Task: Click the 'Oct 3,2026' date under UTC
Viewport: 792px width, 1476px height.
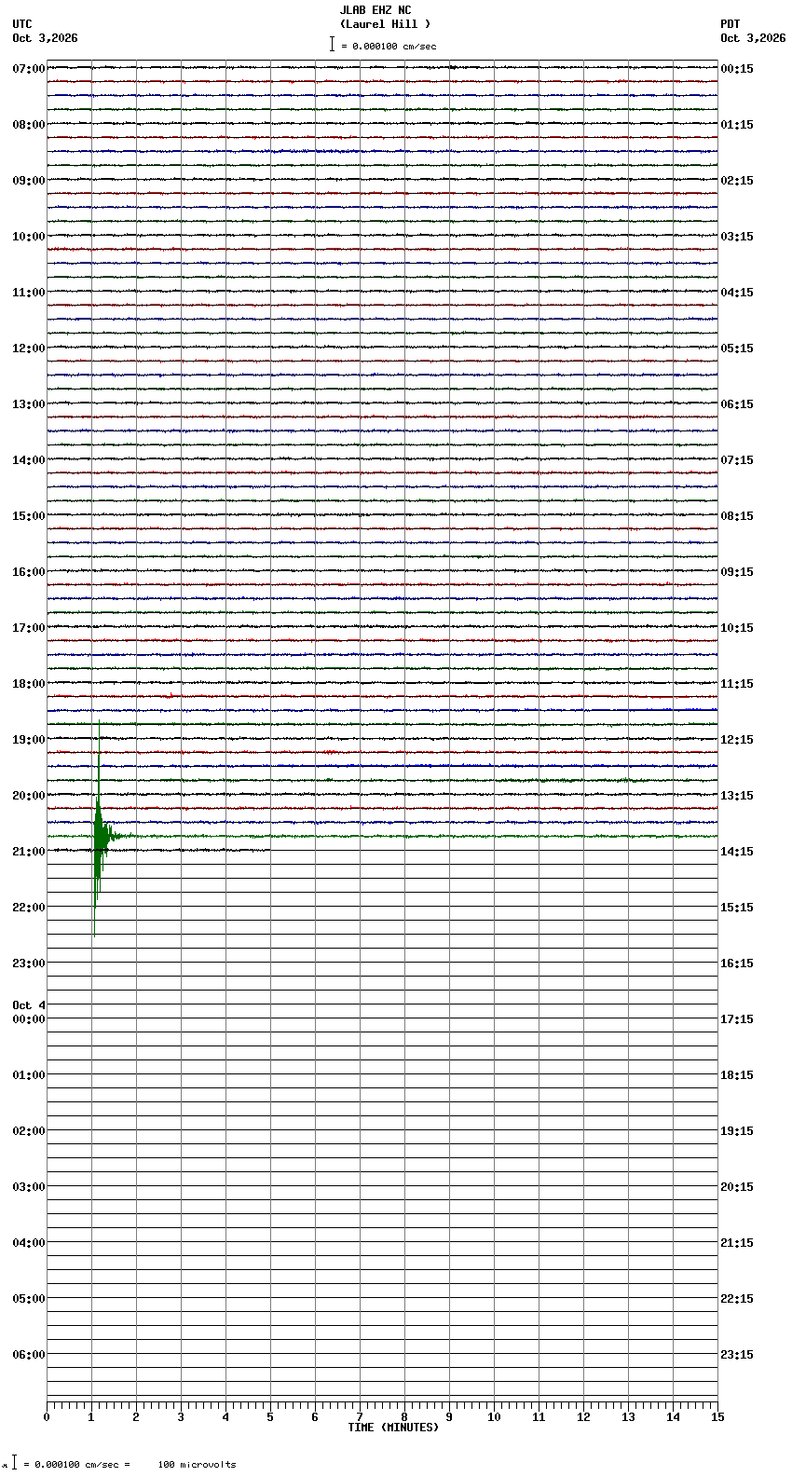Action: [45, 38]
